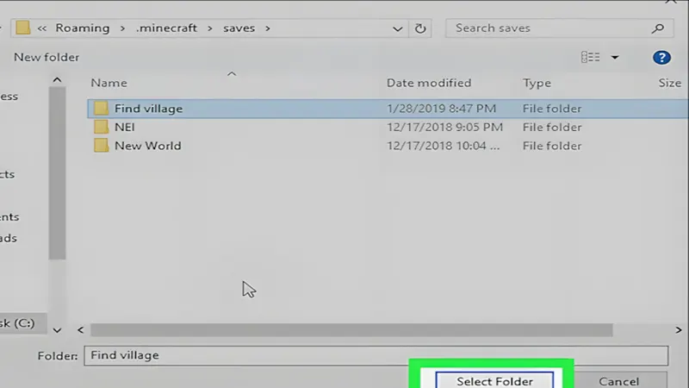Click the view layout icon

click(590, 57)
